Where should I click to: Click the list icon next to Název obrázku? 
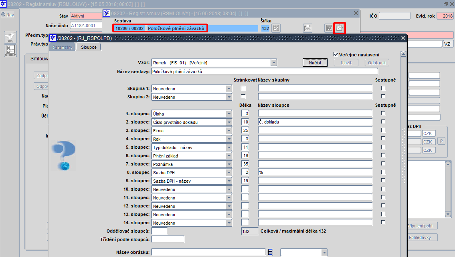(270, 252)
